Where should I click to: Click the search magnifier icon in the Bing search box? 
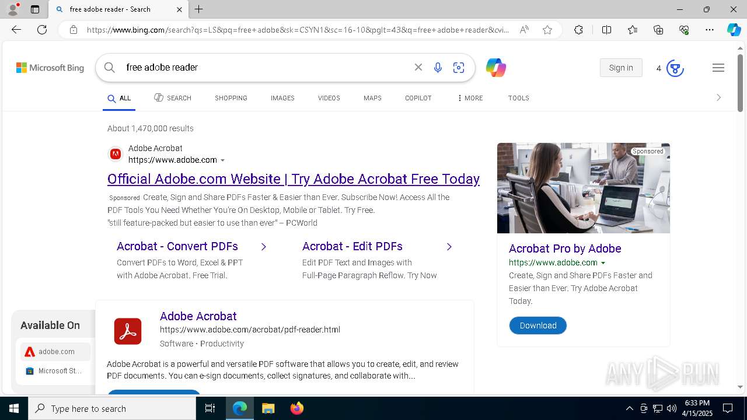pyautogui.click(x=110, y=68)
